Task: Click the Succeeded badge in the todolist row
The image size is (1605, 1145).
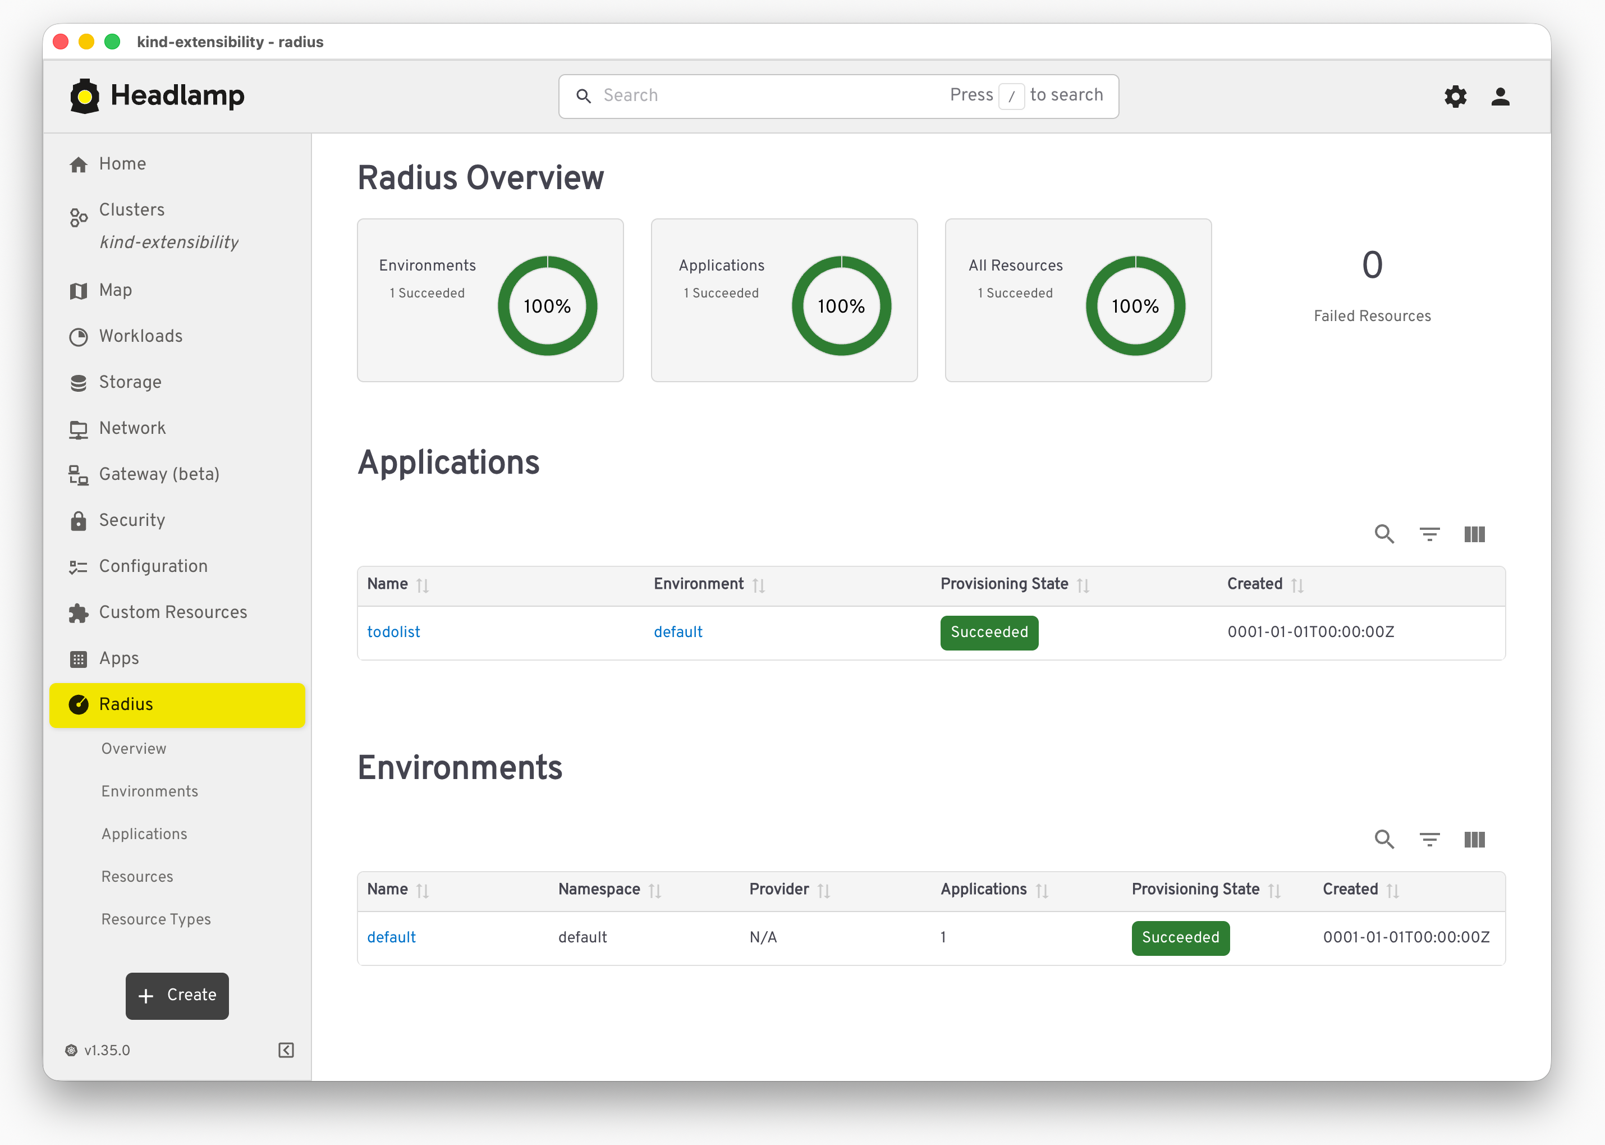Action: [x=989, y=633]
